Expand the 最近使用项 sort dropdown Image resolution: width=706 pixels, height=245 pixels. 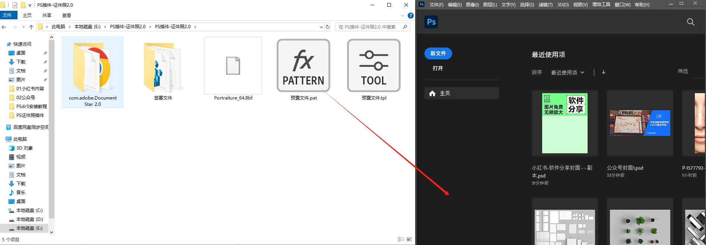tap(567, 72)
